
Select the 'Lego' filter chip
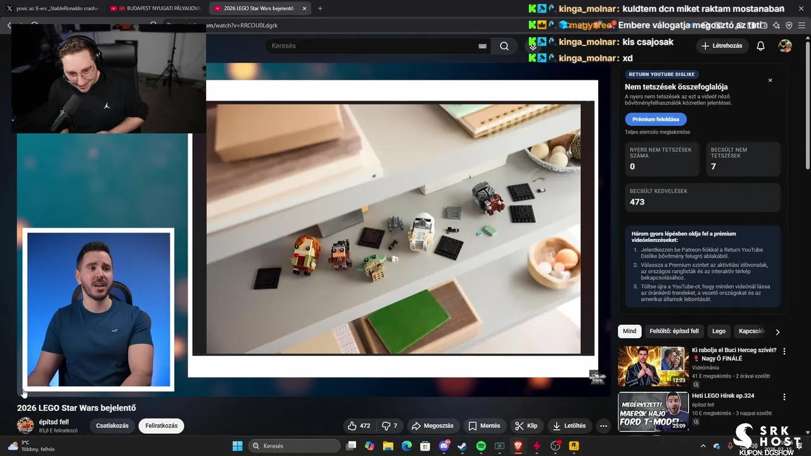pyautogui.click(x=718, y=331)
